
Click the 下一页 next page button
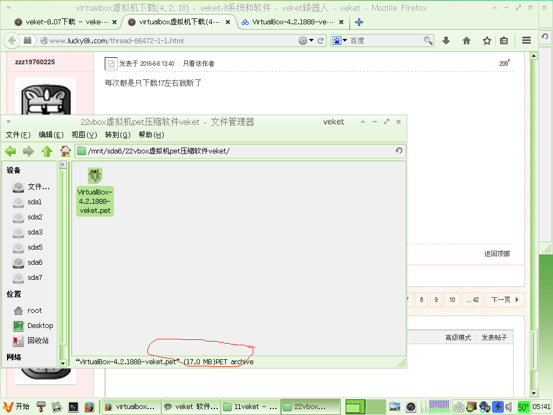(505, 300)
